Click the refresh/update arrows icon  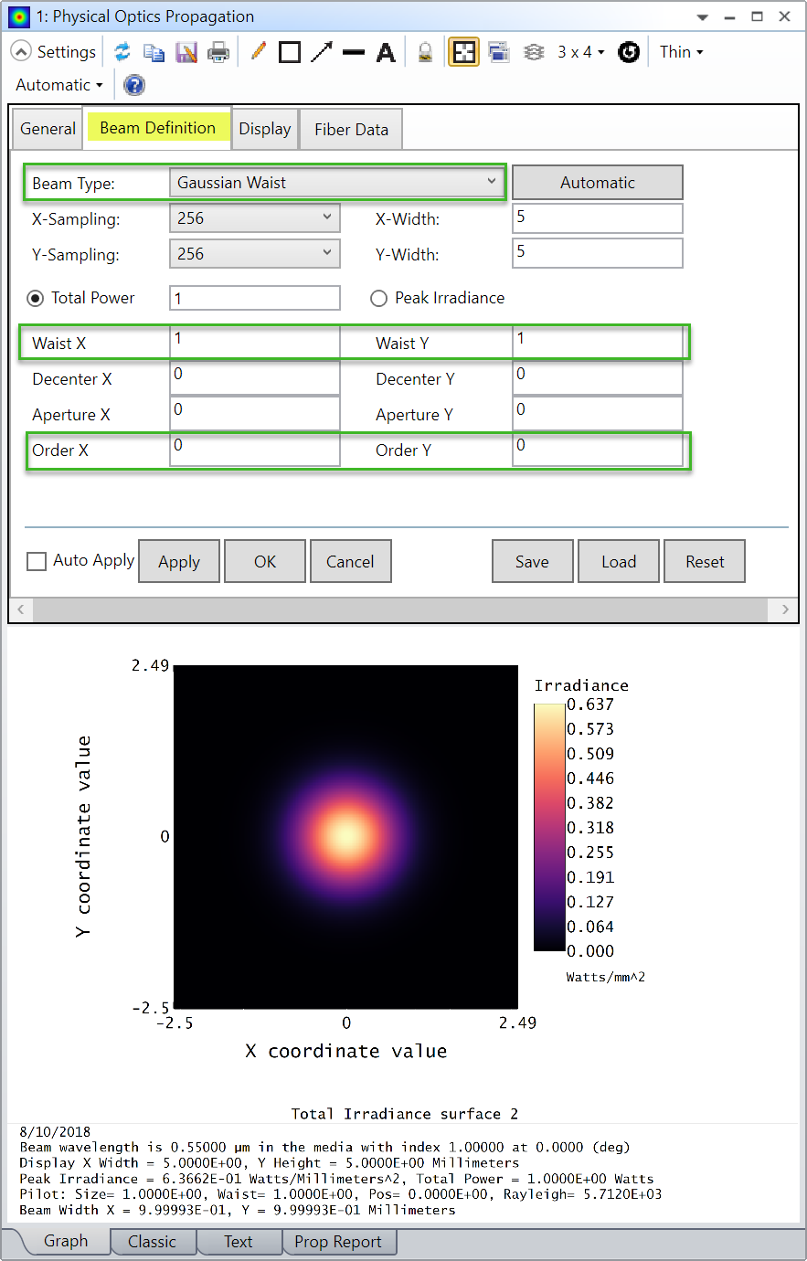(122, 52)
